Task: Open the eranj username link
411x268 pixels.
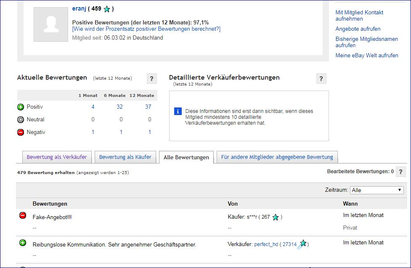Action: pyautogui.click(x=79, y=8)
